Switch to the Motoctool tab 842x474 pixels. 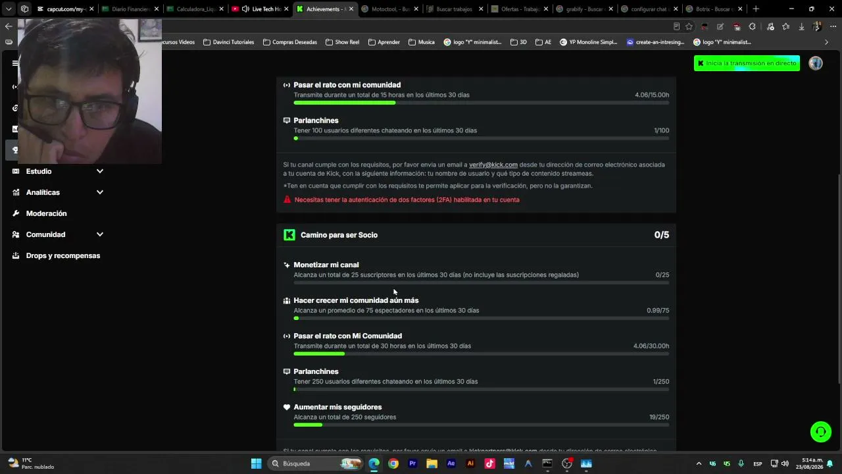pos(389,9)
